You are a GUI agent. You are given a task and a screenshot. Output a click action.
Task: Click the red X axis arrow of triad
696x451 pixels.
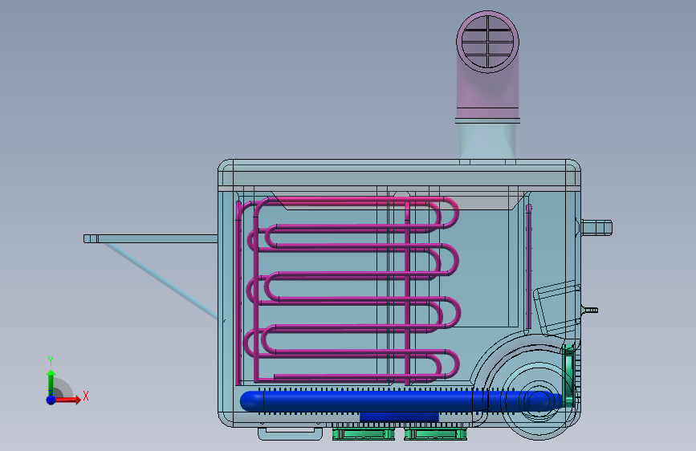68,400
